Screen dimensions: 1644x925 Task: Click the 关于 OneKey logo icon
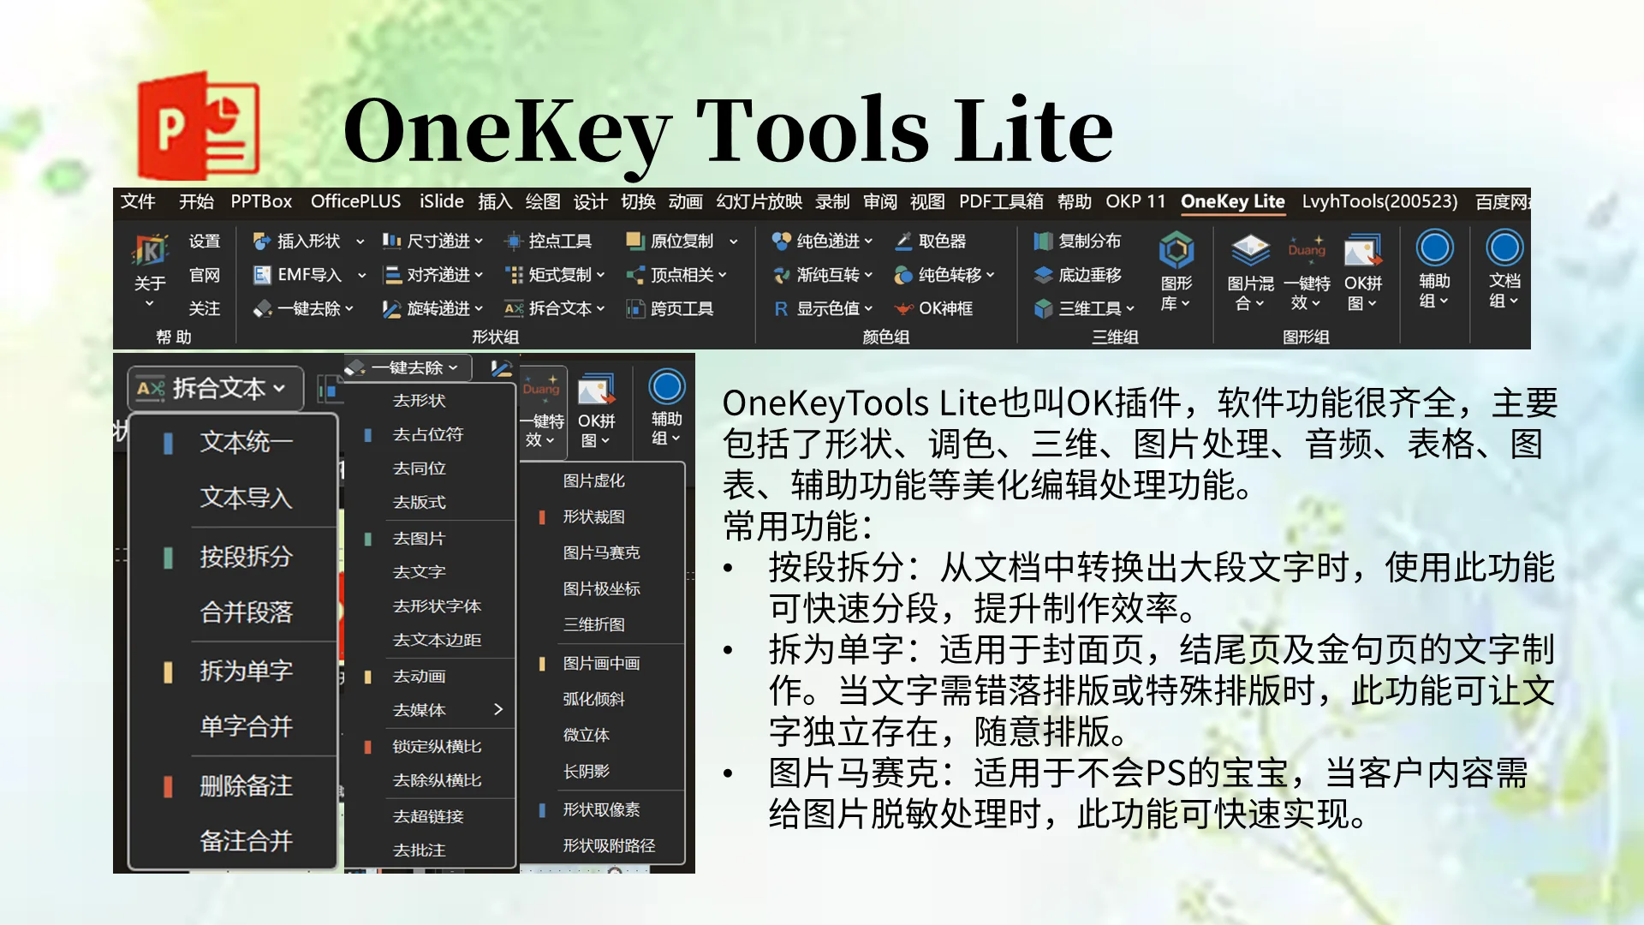pos(150,251)
